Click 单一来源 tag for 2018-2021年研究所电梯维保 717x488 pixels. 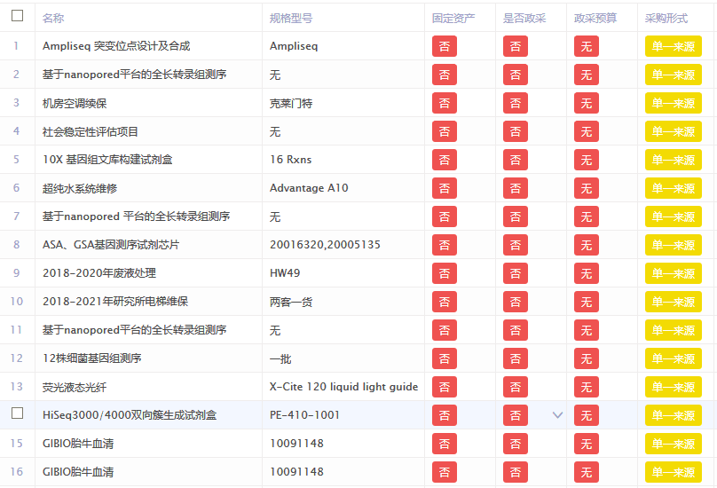pyautogui.click(x=673, y=302)
